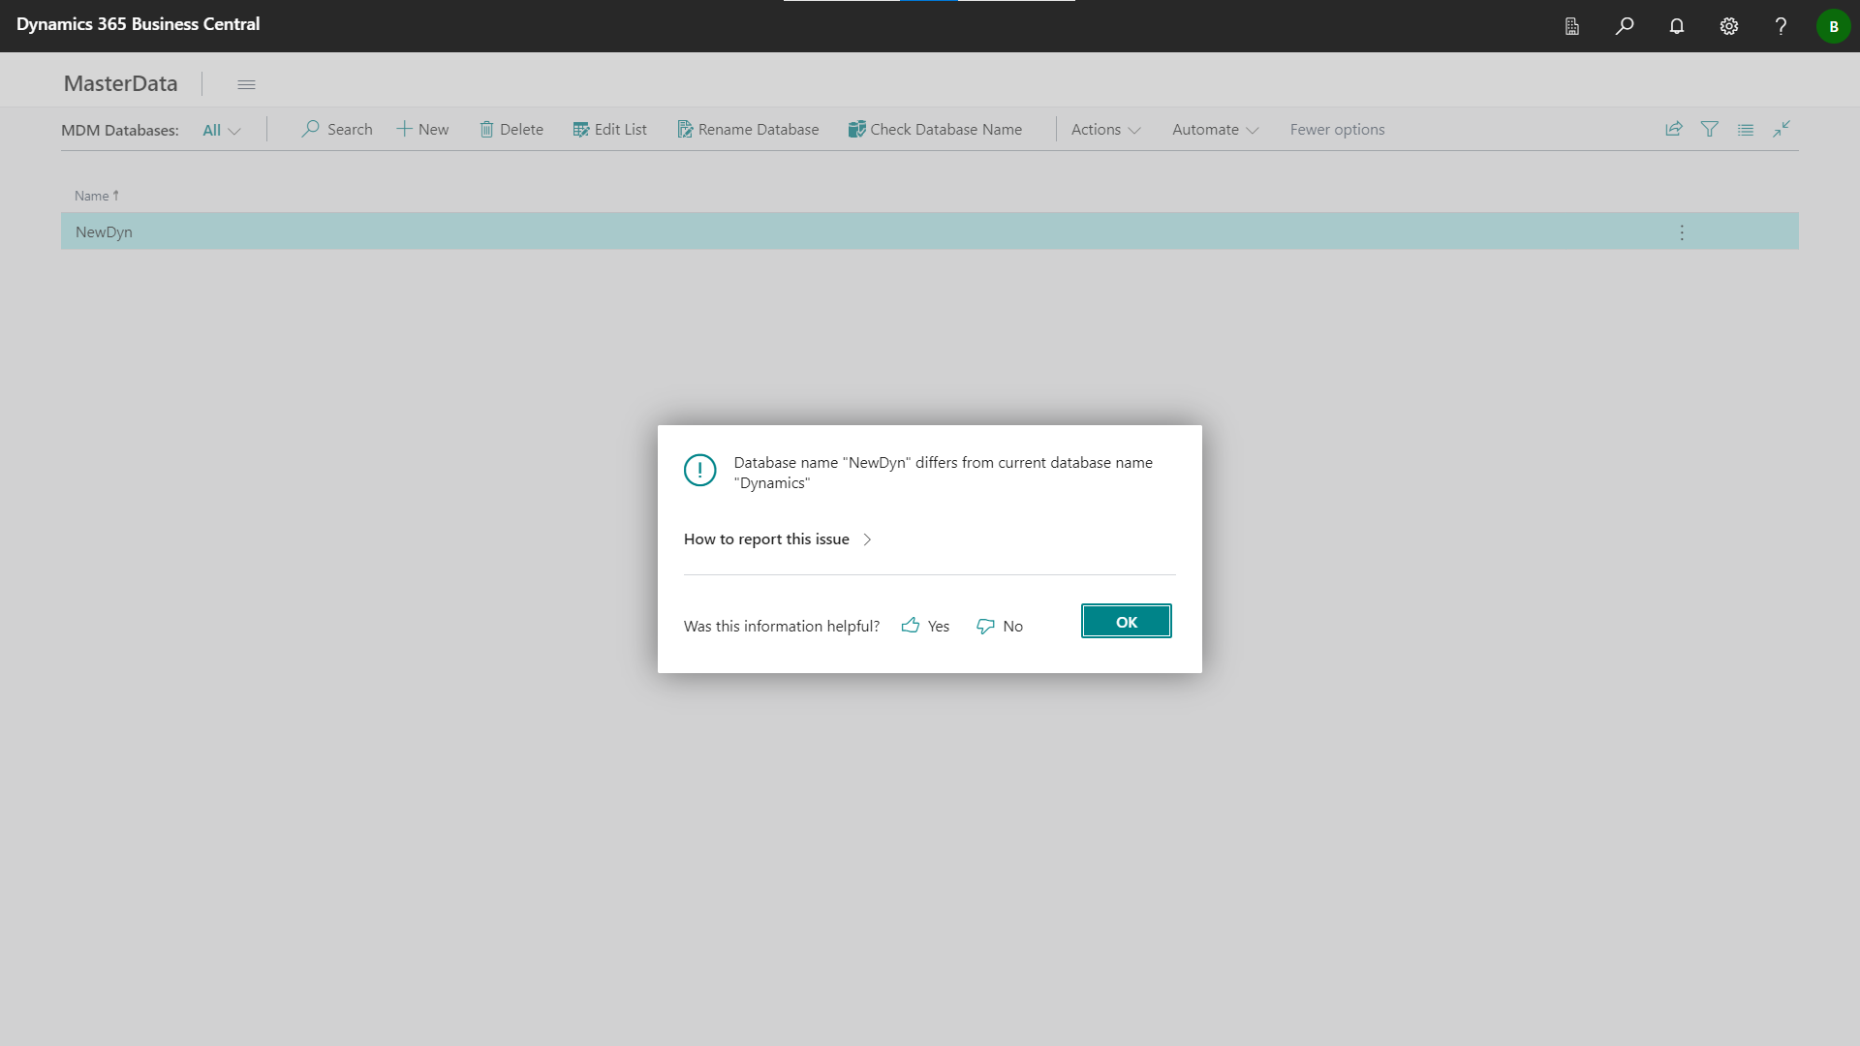The width and height of the screenshot is (1860, 1046).
Task: Open the Automate menu
Action: click(x=1215, y=129)
